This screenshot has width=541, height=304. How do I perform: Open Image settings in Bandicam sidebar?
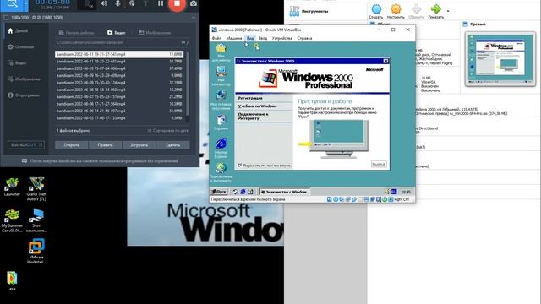(24, 79)
